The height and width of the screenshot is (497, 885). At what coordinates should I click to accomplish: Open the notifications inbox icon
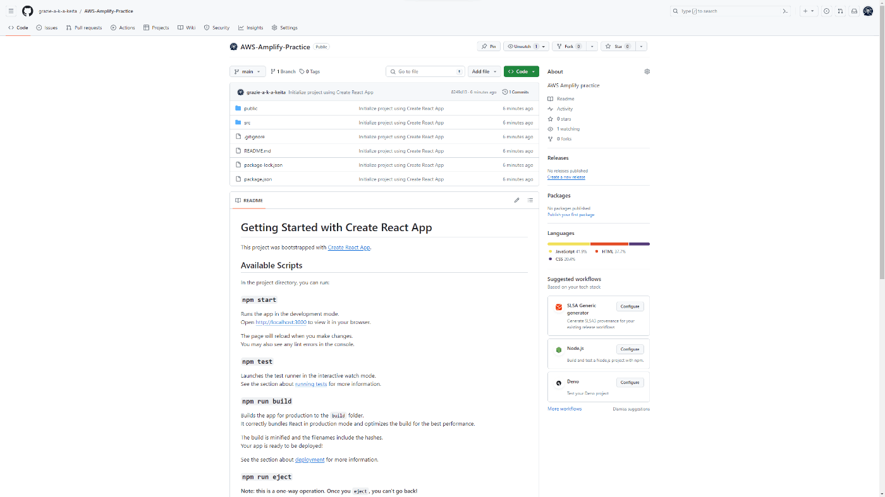854,11
